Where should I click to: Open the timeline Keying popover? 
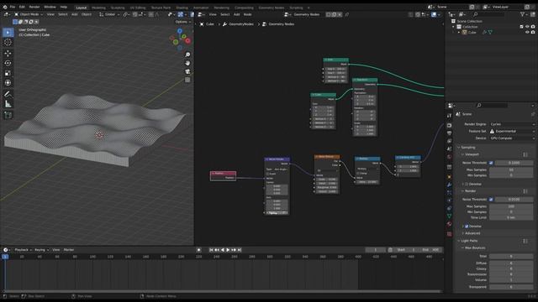(41, 250)
